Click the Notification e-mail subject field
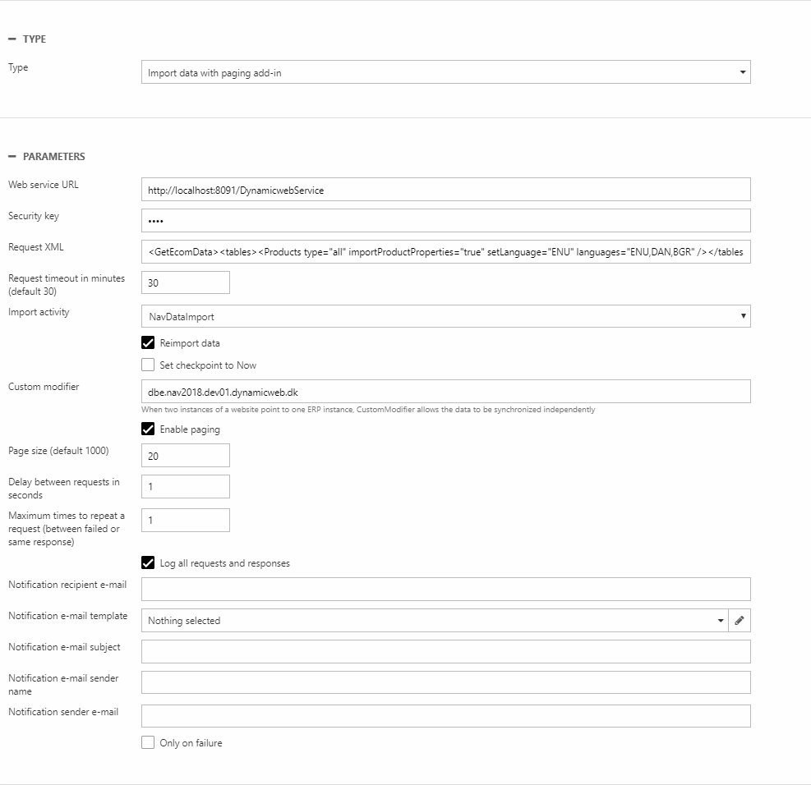 point(445,652)
